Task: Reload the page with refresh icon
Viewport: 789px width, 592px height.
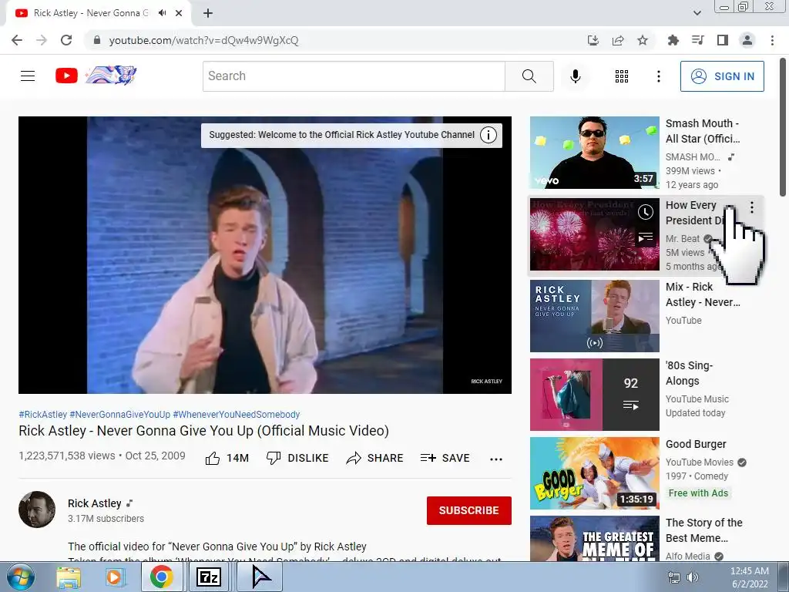Action: pyautogui.click(x=66, y=40)
